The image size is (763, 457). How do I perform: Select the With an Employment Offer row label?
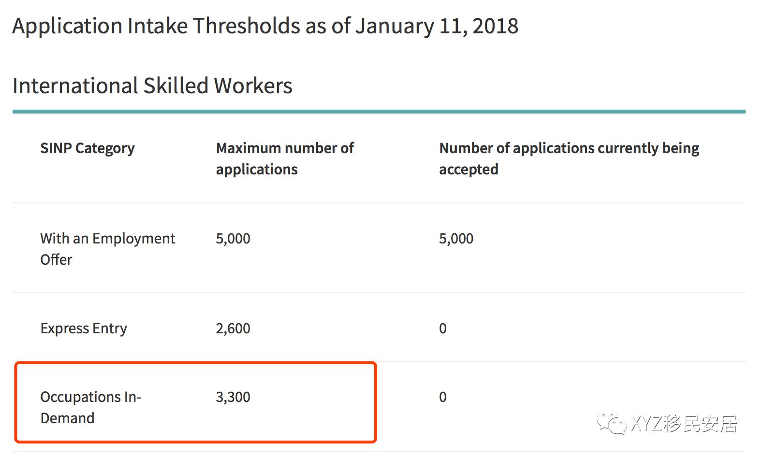108,249
